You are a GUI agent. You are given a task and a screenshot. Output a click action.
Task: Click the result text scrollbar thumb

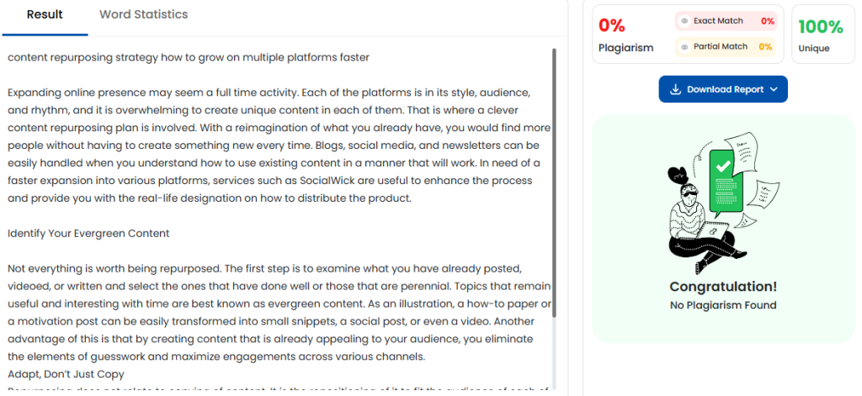(554, 183)
